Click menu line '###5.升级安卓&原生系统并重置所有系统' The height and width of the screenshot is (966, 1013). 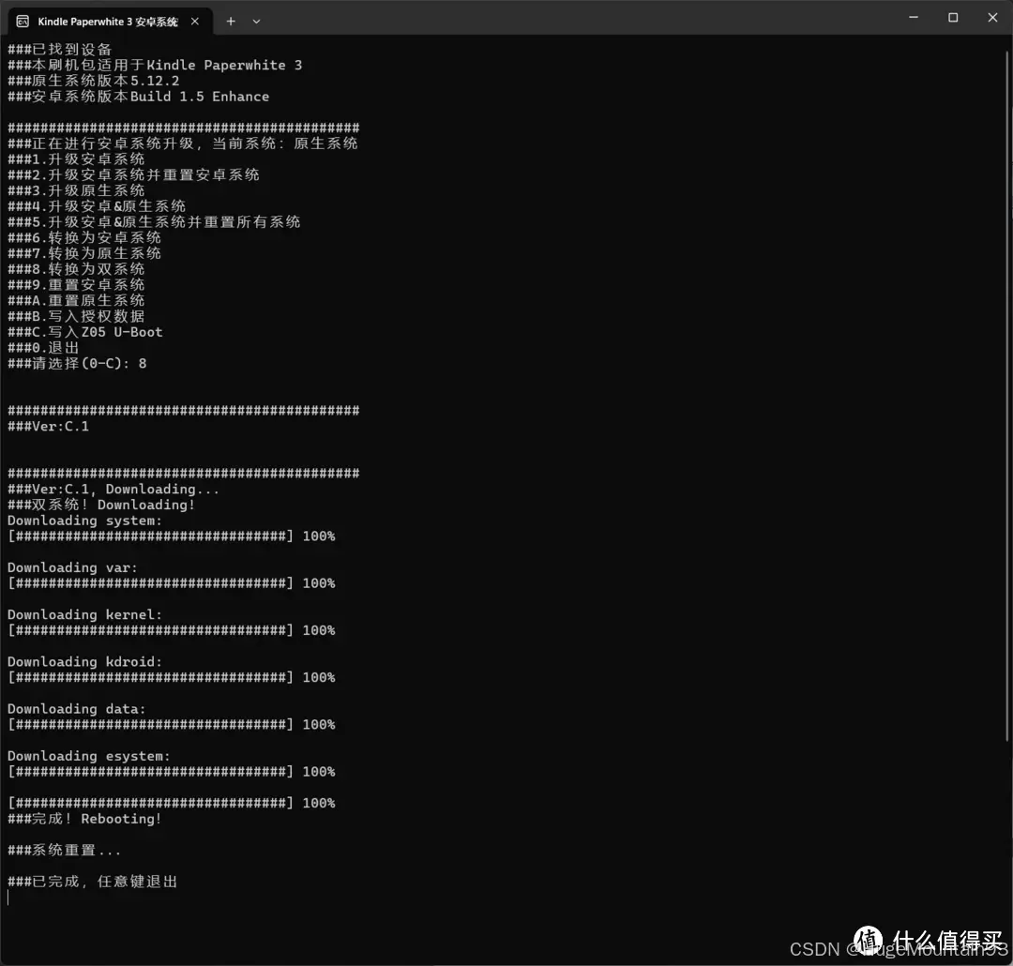tap(155, 221)
